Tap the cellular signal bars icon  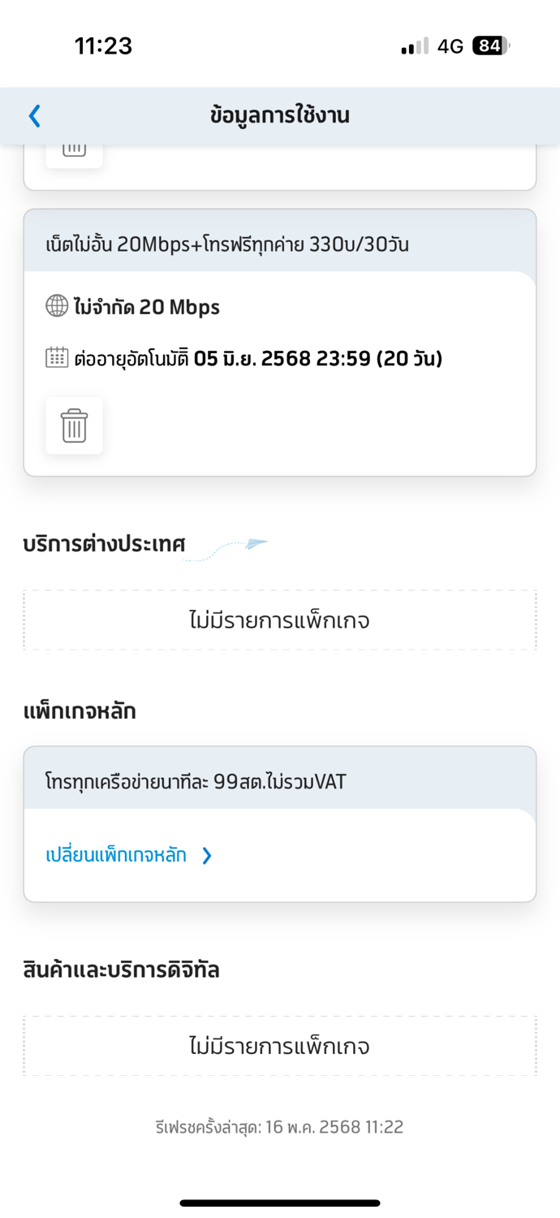coord(414,46)
